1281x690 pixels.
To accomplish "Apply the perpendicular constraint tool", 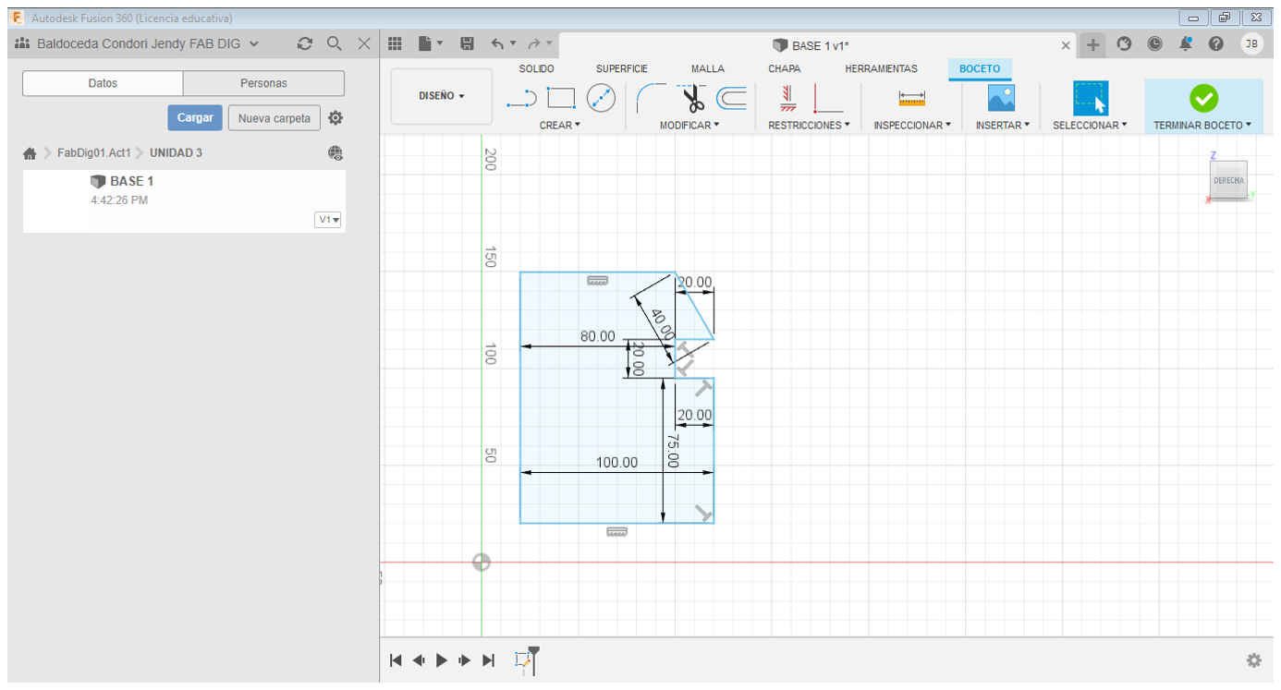I will (x=828, y=98).
